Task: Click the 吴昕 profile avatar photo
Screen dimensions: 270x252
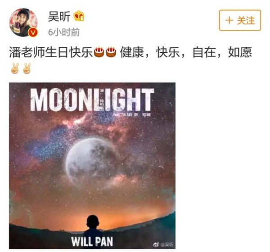Action: 23,23
